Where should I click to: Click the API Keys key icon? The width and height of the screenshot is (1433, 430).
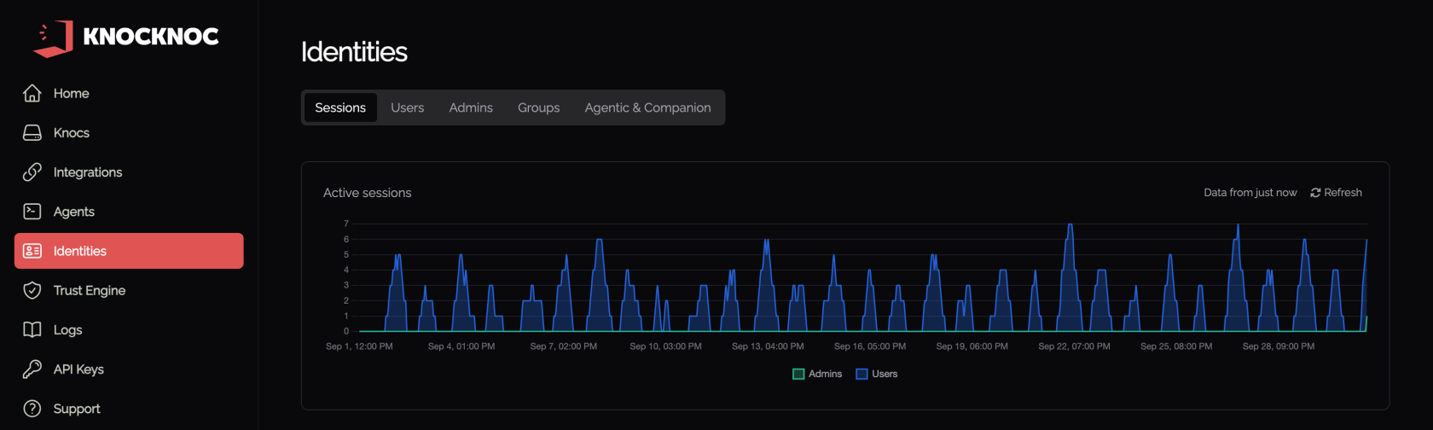(32, 369)
